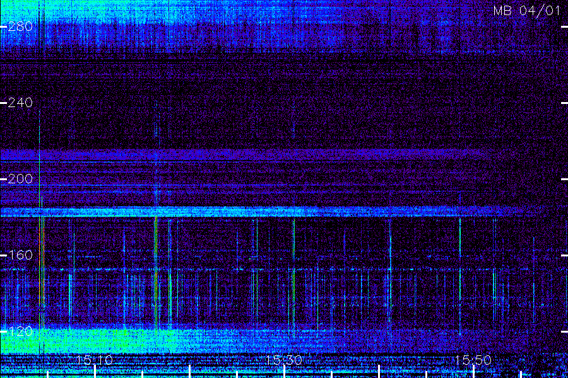Click the 15:30 time axis label
Screen dimensions: 568x378
tap(283, 360)
